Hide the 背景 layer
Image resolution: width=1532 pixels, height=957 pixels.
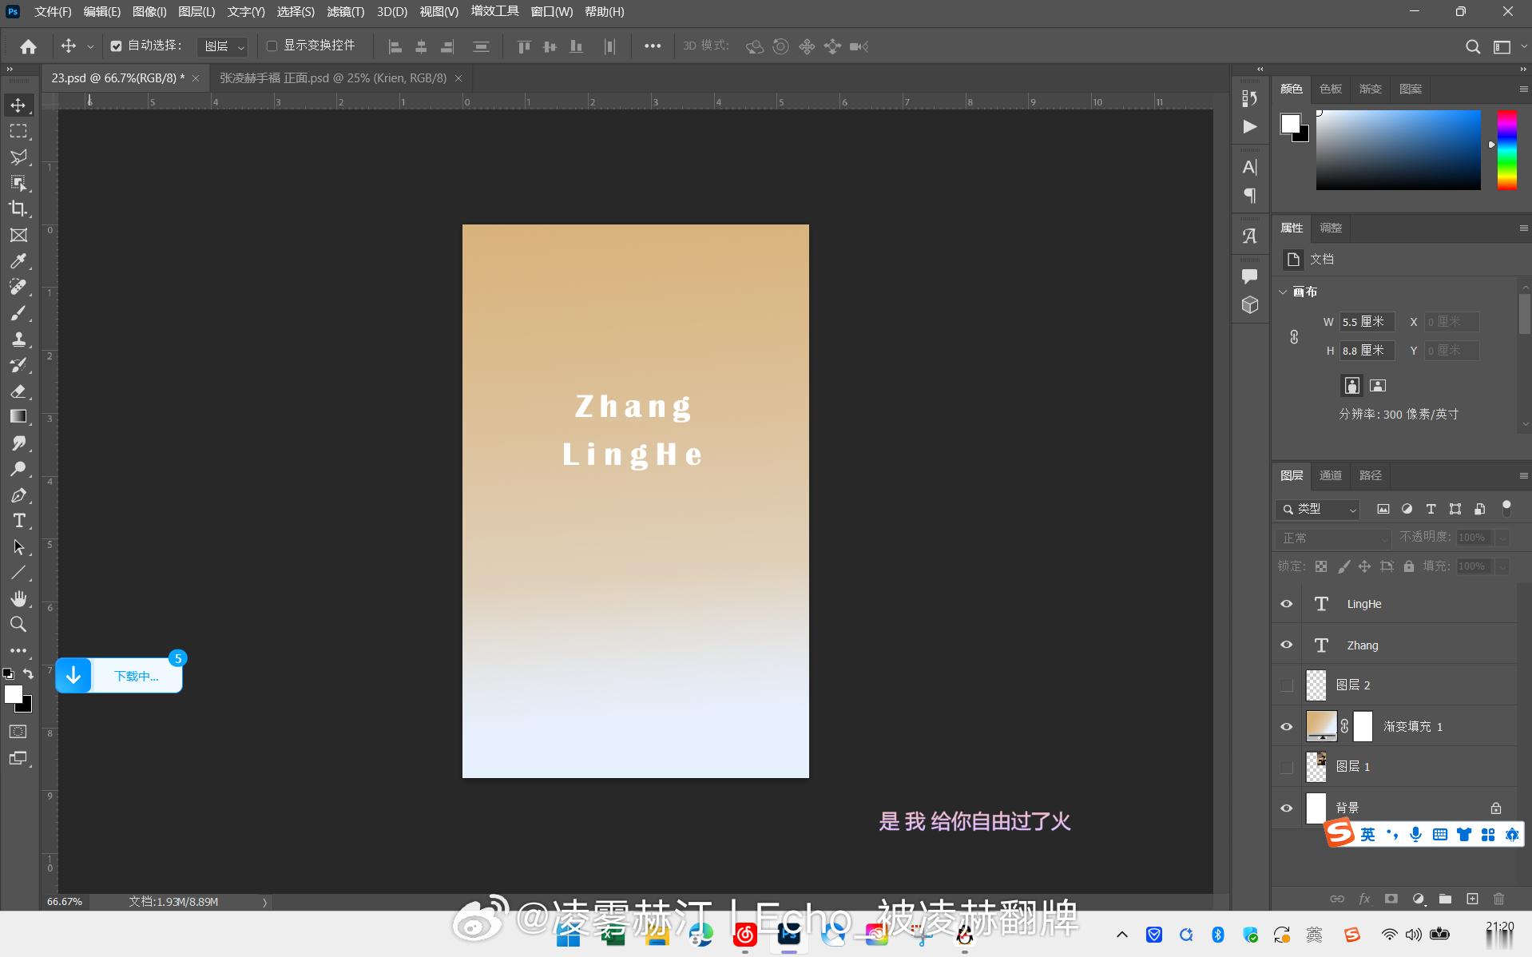1287,808
